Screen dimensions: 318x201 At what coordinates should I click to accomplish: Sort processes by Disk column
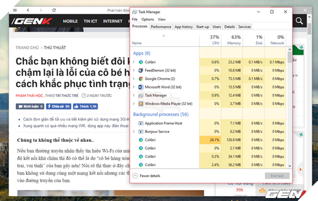pyautogui.click(x=254, y=40)
